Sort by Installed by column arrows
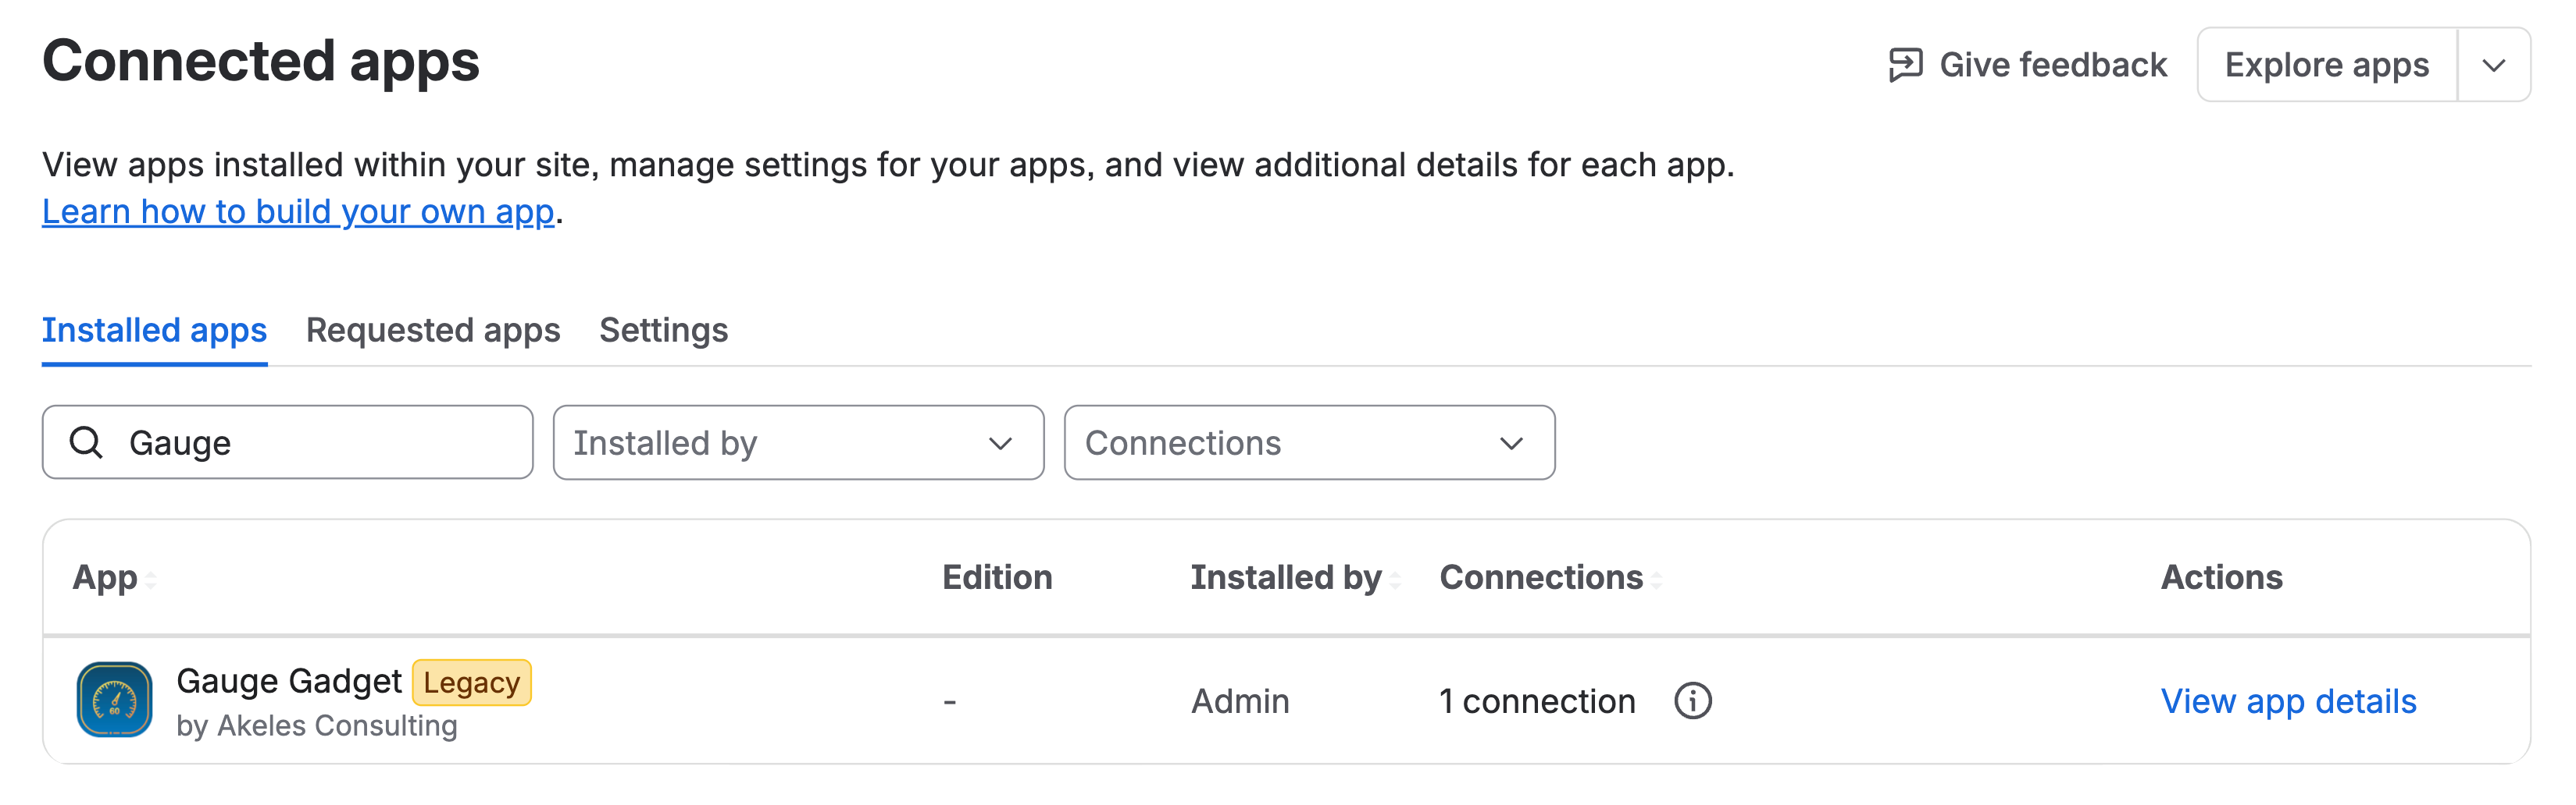 click(1395, 580)
